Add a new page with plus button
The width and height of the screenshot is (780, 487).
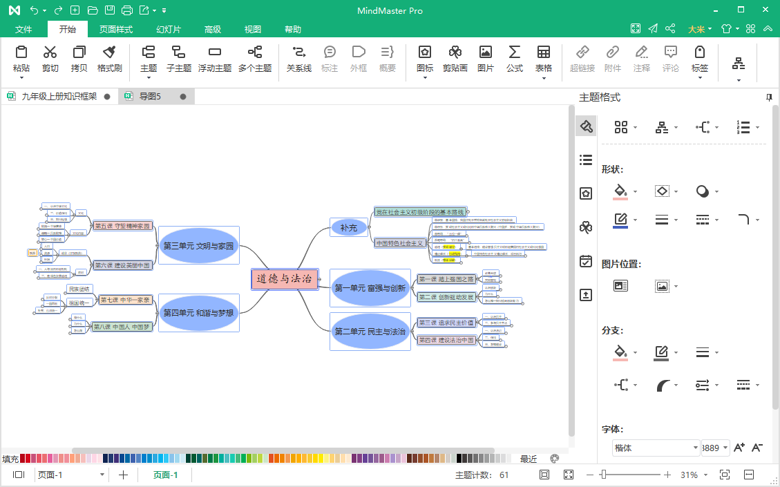click(x=123, y=475)
